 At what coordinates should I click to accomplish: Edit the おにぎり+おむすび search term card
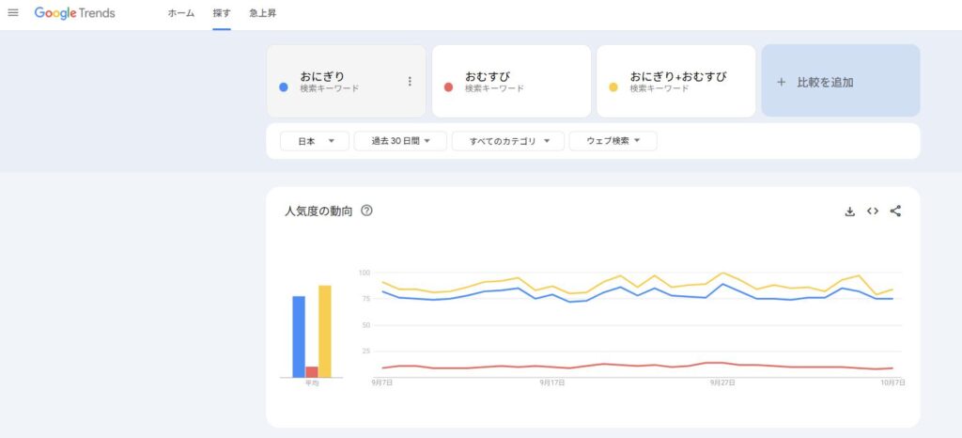pyautogui.click(x=676, y=81)
